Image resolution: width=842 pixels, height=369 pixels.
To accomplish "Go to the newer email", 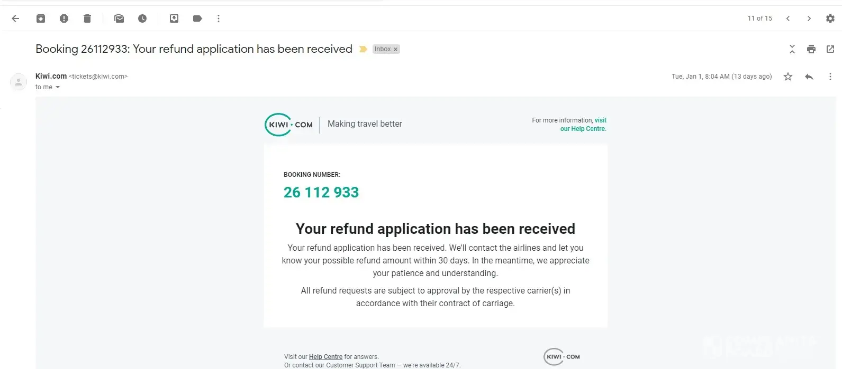I will pyautogui.click(x=788, y=18).
